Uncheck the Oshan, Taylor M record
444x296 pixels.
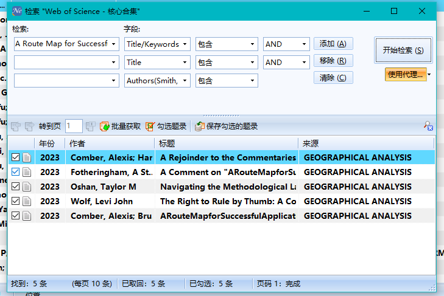tap(16, 187)
